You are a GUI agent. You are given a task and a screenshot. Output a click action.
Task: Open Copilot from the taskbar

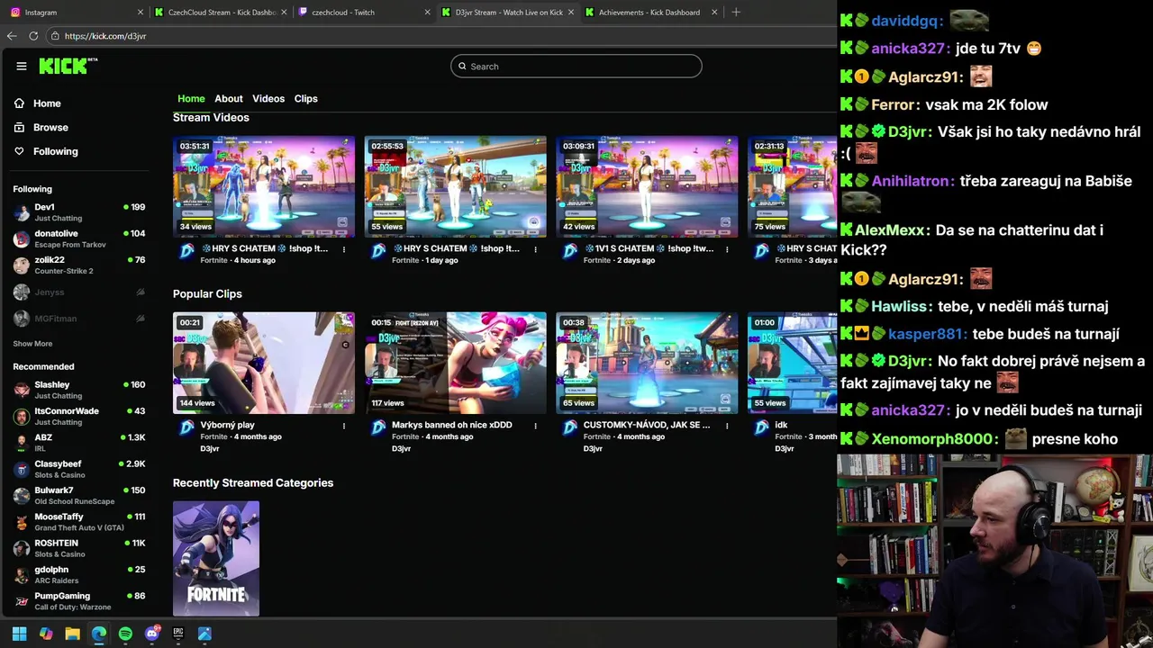pos(46,634)
